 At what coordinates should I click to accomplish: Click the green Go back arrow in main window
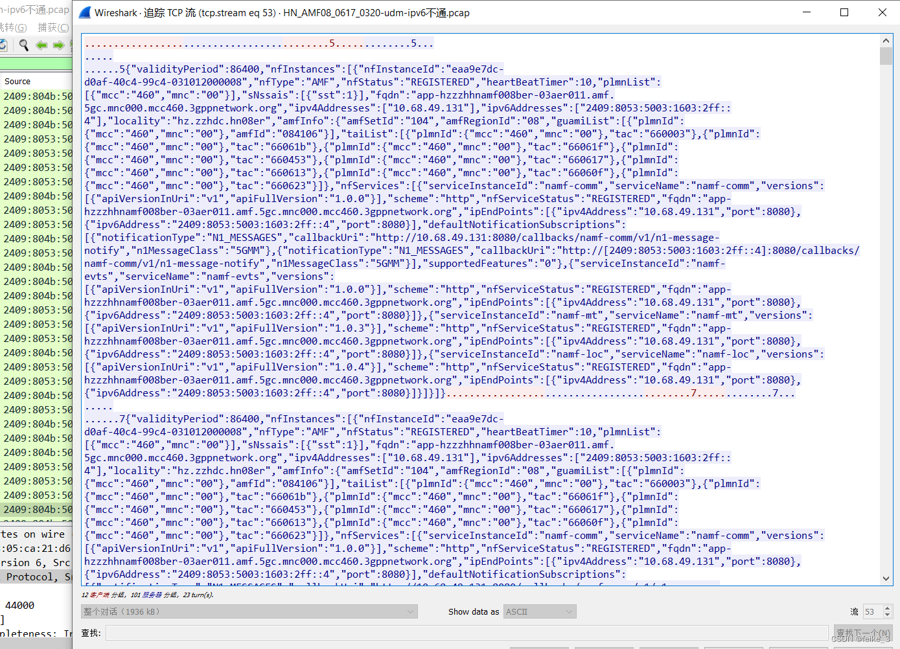point(41,45)
